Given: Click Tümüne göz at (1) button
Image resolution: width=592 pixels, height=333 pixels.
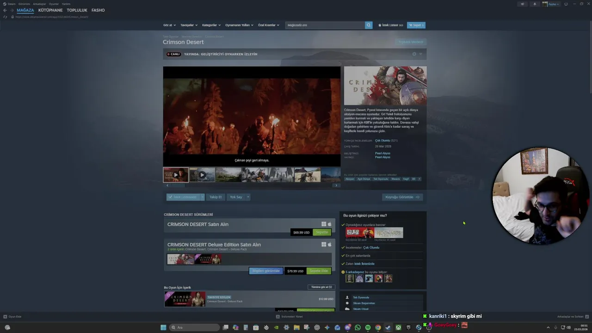Looking at the screenshot, I should coord(321,287).
